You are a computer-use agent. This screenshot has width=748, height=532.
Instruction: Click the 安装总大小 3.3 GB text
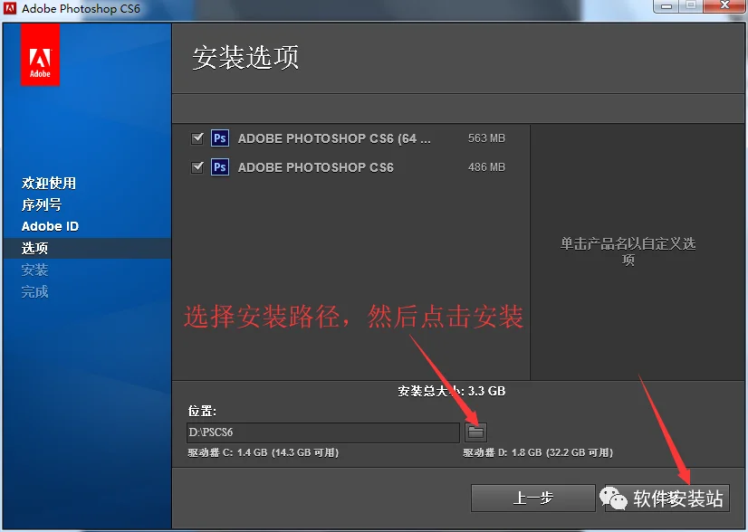tap(452, 392)
